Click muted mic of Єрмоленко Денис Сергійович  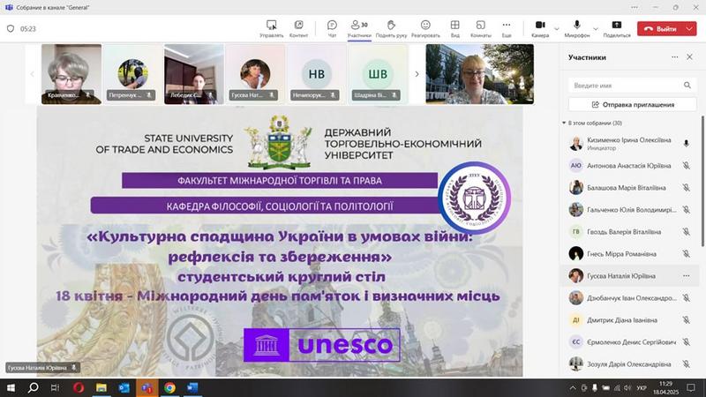point(687,342)
